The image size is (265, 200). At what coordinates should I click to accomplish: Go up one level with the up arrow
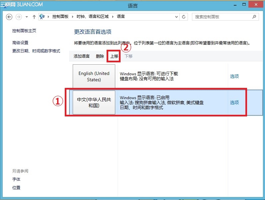point(34,17)
